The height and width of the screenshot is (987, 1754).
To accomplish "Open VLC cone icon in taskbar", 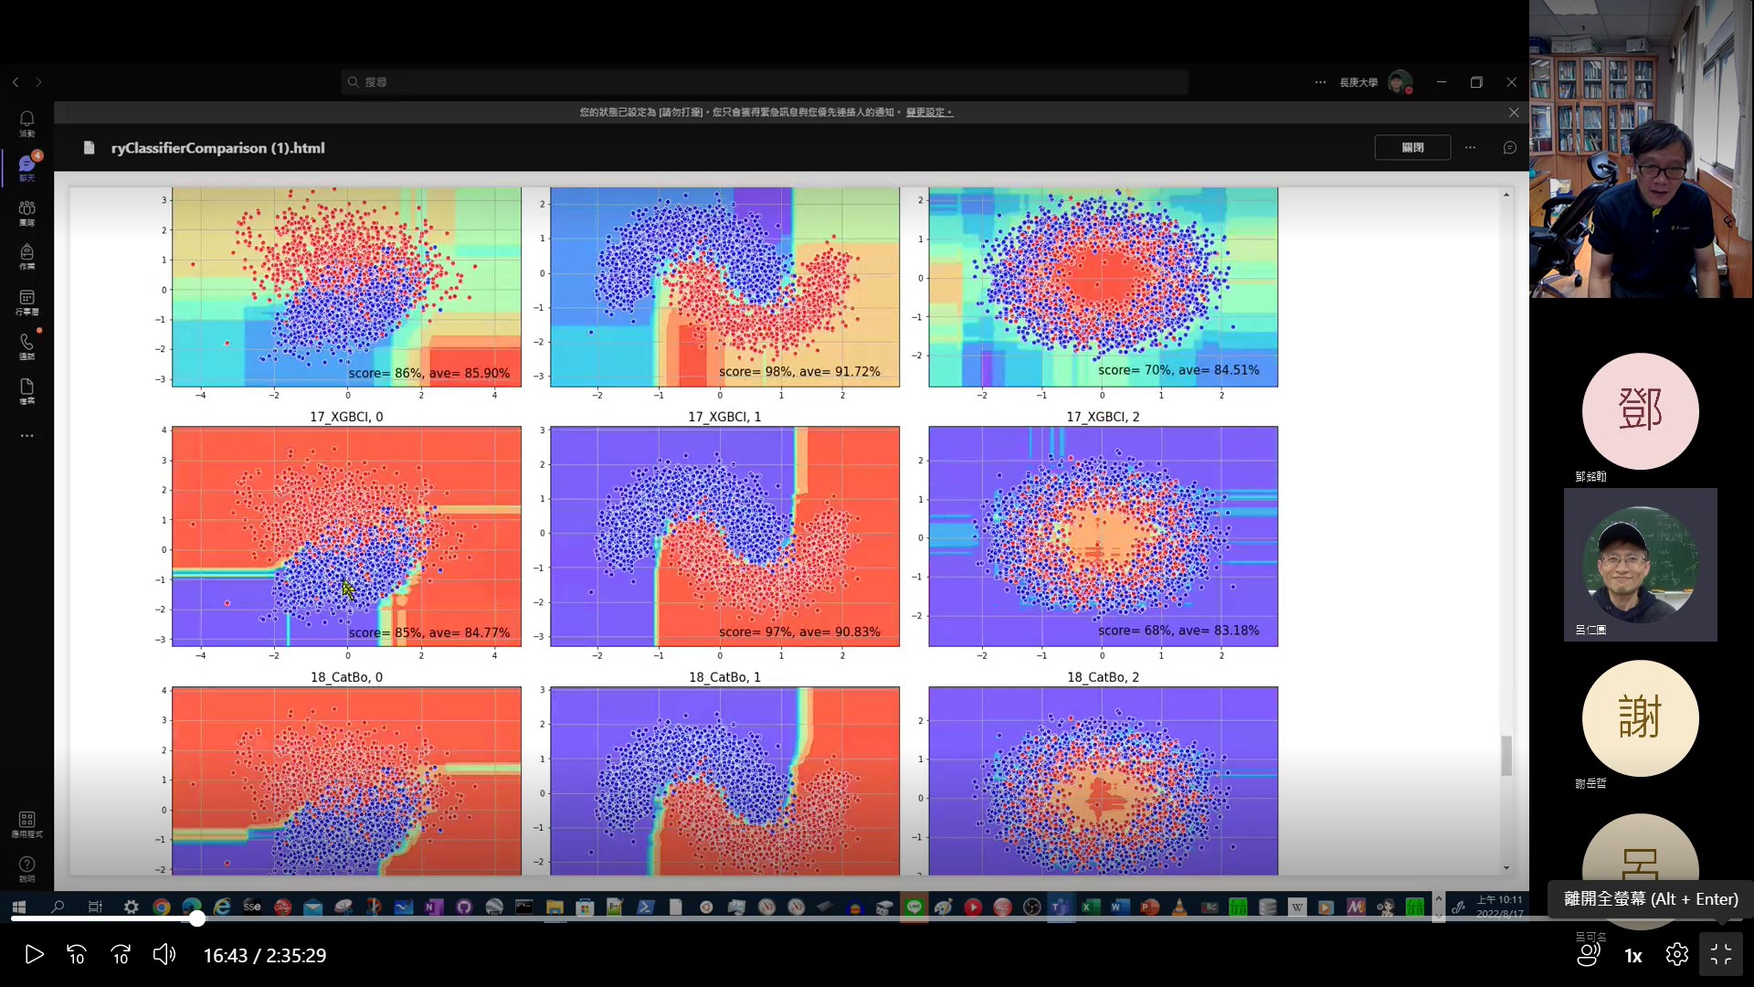I will [1179, 907].
